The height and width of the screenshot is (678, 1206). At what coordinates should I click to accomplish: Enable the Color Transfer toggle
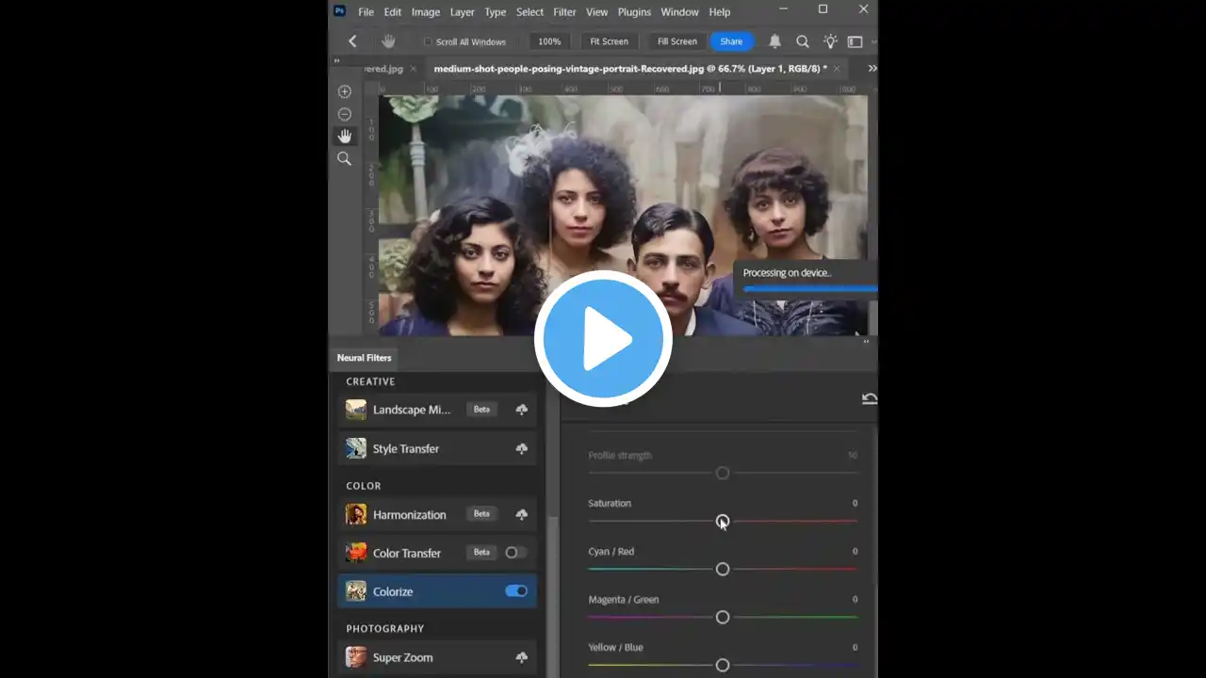click(x=515, y=553)
